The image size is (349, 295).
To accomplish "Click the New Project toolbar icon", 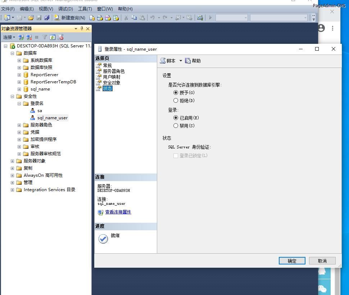I will pos(7,18).
